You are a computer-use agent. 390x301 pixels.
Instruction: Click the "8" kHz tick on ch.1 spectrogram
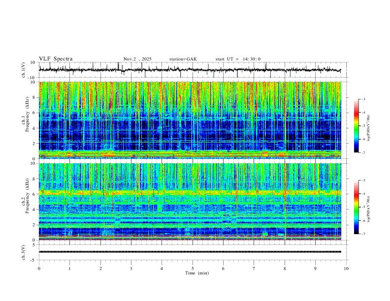pos(34,97)
